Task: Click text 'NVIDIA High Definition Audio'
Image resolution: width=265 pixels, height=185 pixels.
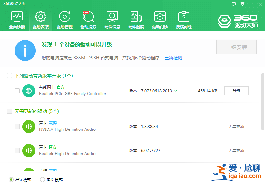Action: [68, 129]
